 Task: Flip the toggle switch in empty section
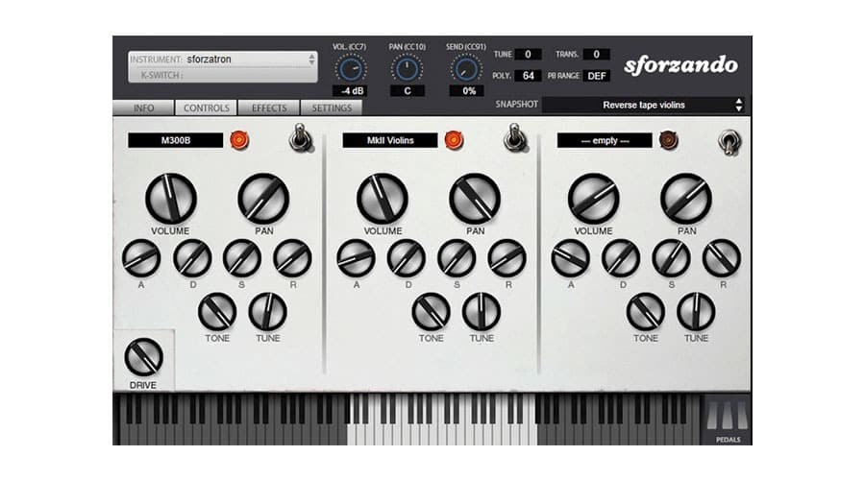pyautogui.click(x=729, y=142)
